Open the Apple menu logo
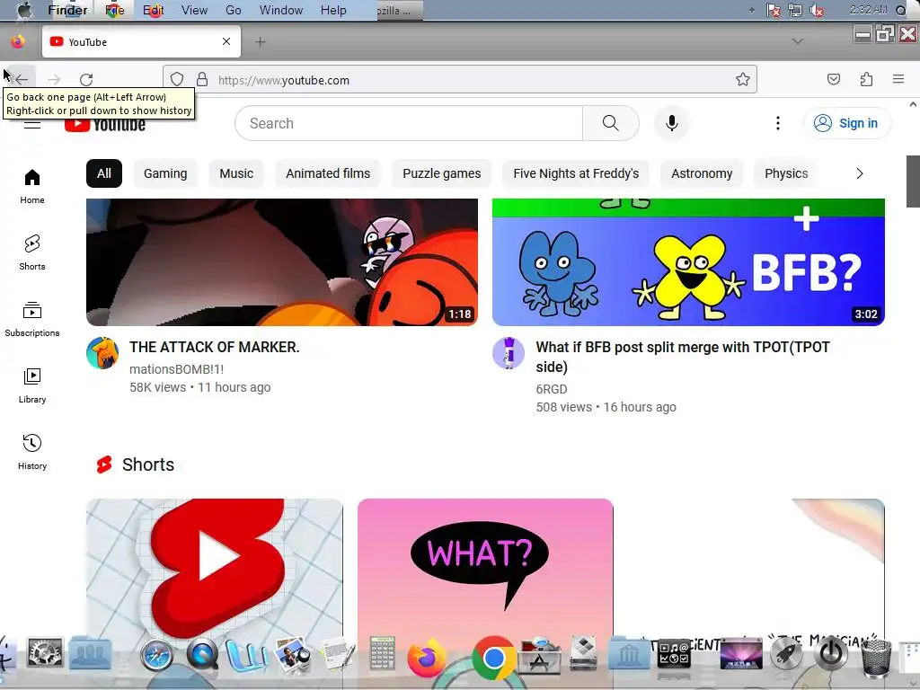The image size is (920, 690). tap(24, 10)
